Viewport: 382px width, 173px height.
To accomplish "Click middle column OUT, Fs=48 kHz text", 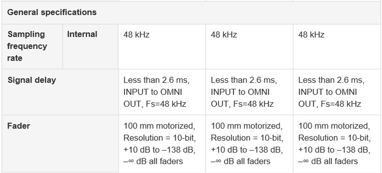I will (242, 104).
